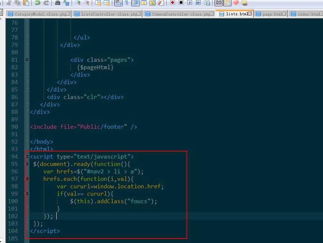Click the {$pageHtml} template variable
Viewport: 323px width, 243px height.
(x=95, y=67)
